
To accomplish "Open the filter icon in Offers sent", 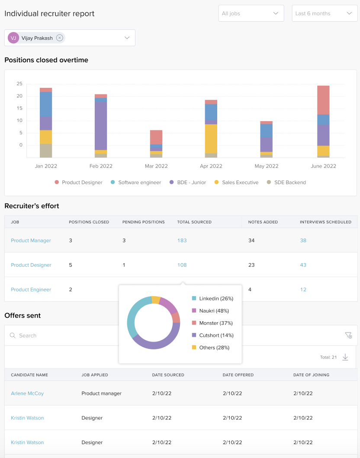I will pyautogui.click(x=348, y=335).
